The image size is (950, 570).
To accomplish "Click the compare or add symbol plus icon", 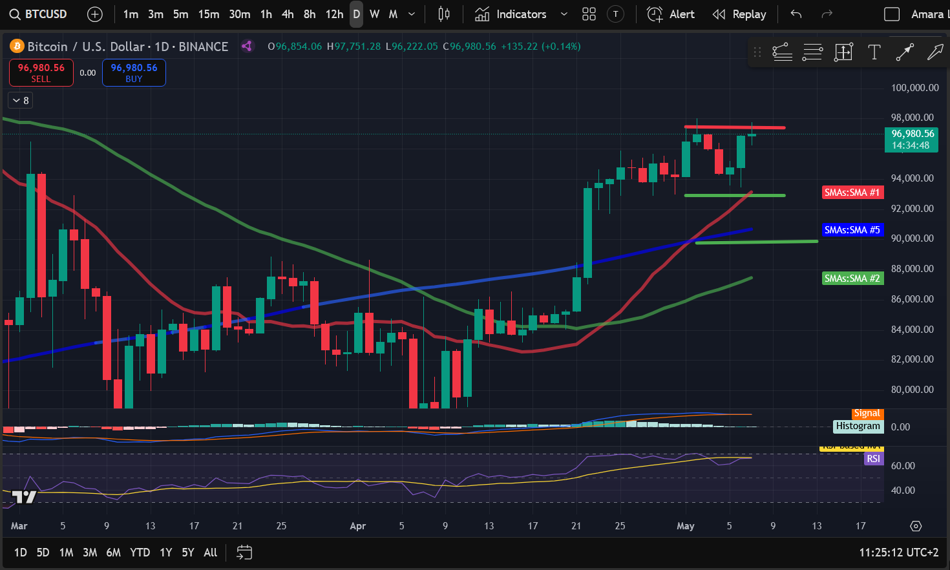I will click(x=95, y=14).
